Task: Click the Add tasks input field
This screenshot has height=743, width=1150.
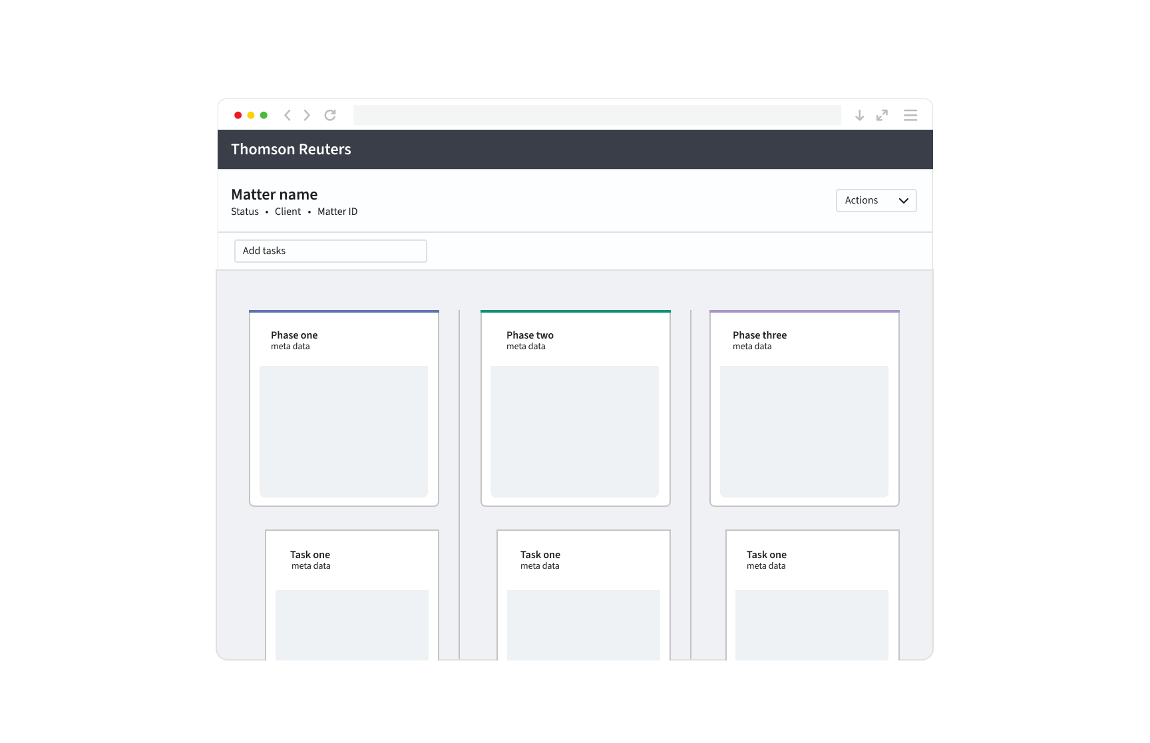Action: [x=330, y=251]
